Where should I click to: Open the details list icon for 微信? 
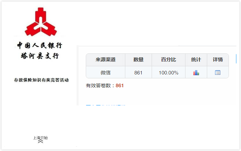click(x=218, y=72)
